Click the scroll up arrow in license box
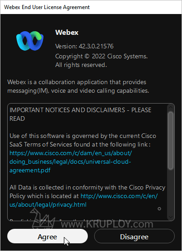This screenshot has width=182, height=251. [x=171, y=107]
